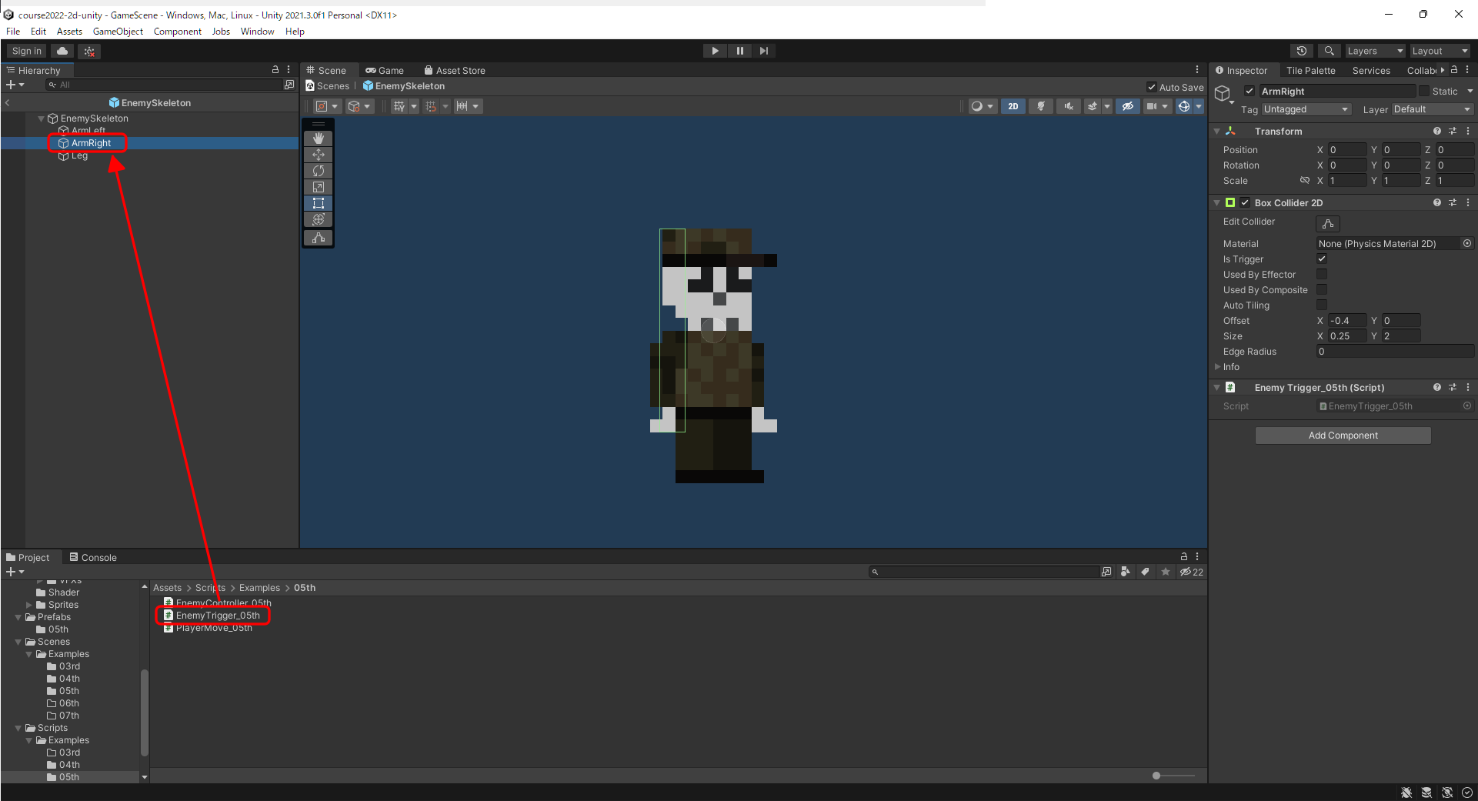
Task: Select the Transform tool
Action: (319, 219)
